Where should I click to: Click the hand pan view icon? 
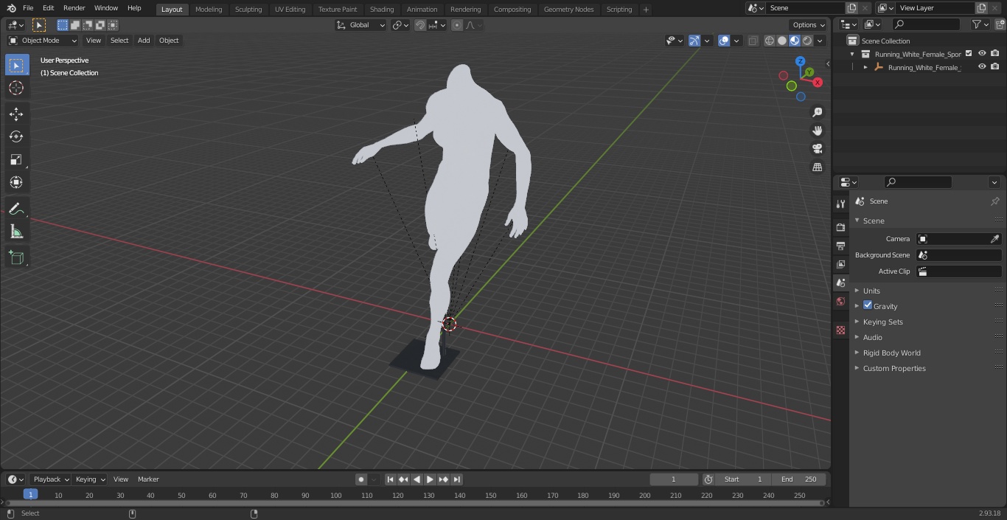pyautogui.click(x=817, y=131)
